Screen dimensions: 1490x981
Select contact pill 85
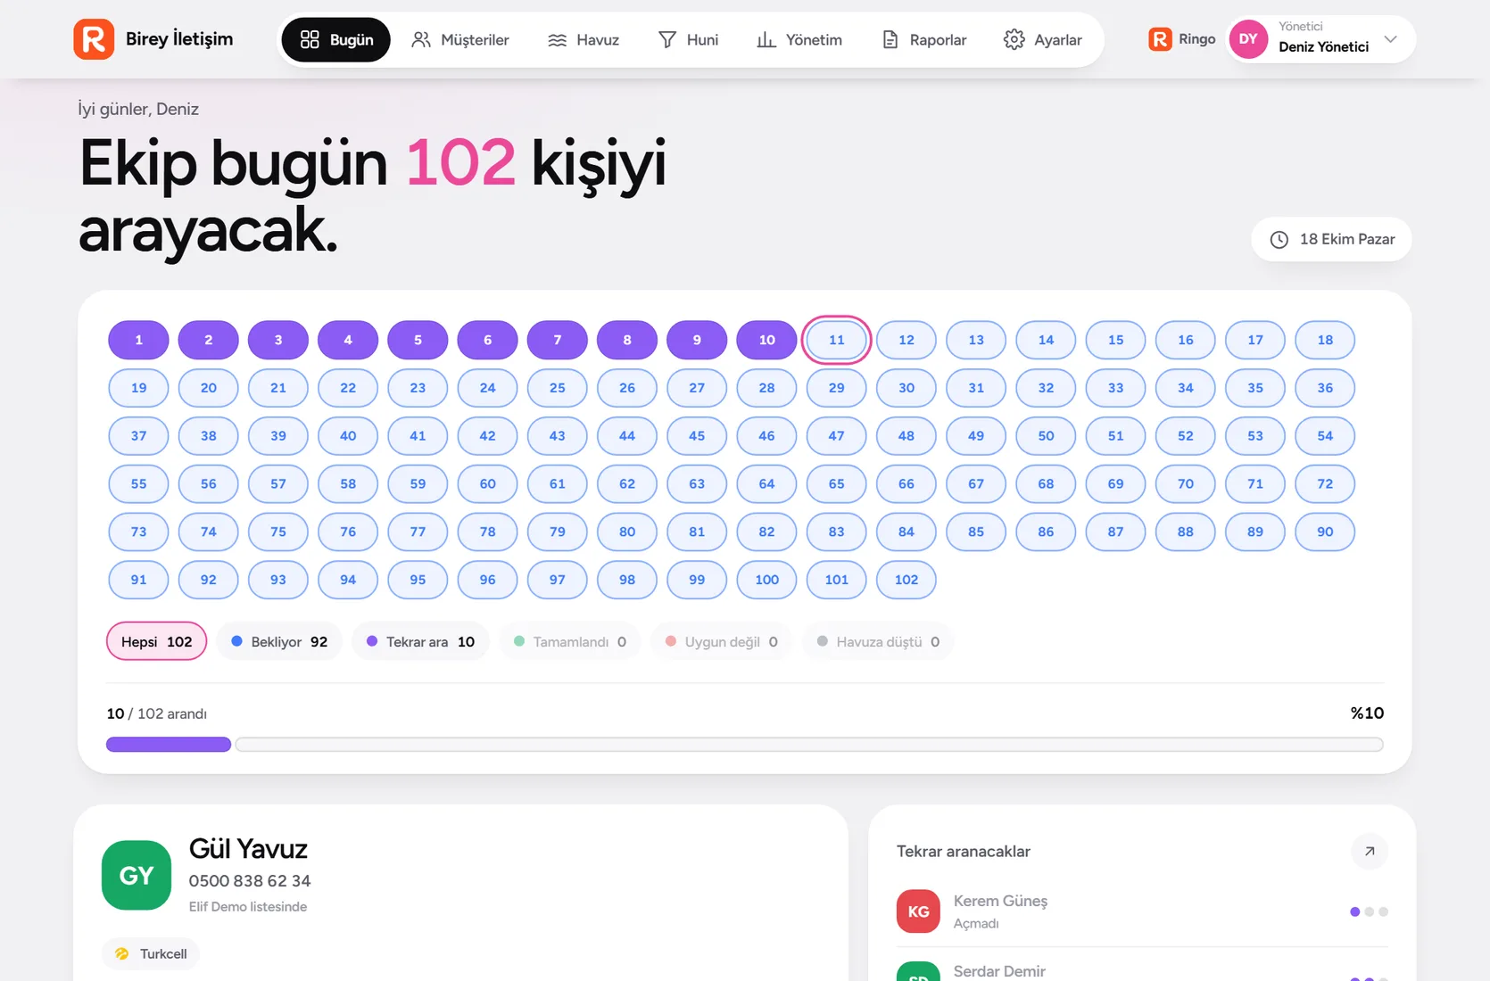(976, 532)
